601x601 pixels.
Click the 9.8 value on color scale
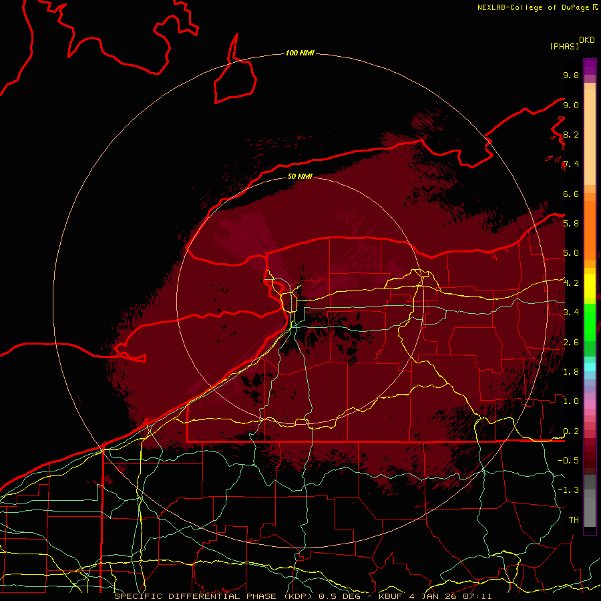(x=571, y=75)
